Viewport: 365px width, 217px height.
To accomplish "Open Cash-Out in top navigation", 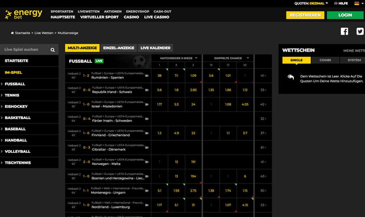I will [x=163, y=11].
